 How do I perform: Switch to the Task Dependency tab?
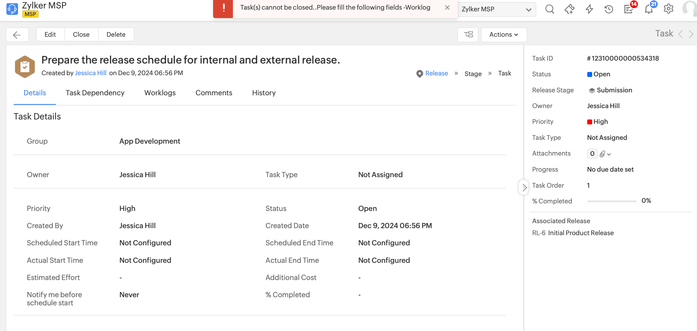click(x=95, y=93)
